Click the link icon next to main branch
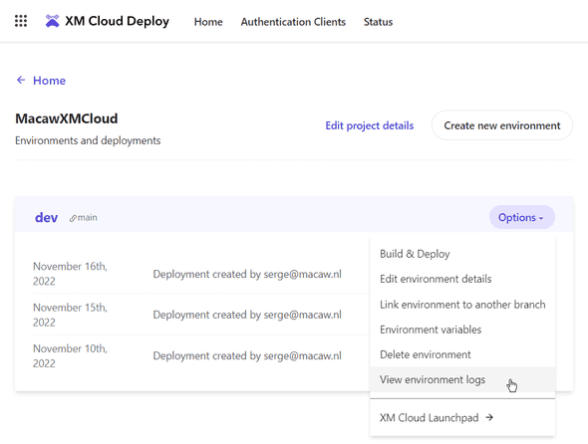This screenshot has width=588, height=444. 73,218
